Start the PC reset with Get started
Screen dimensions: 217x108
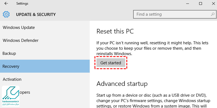point(111,63)
